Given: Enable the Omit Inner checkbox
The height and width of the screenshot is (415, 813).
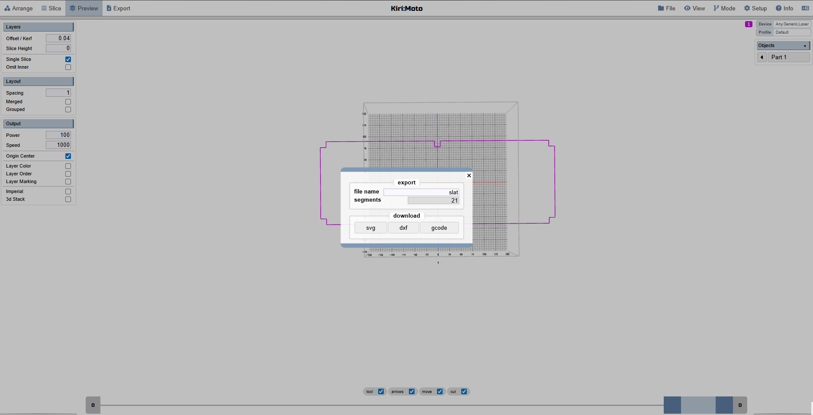Looking at the screenshot, I should click(x=67, y=67).
